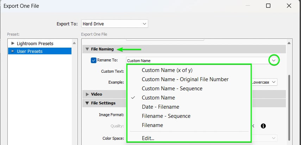Collapse the File Settings section
This screenshot has height=145, width=301.
point(88,103)
